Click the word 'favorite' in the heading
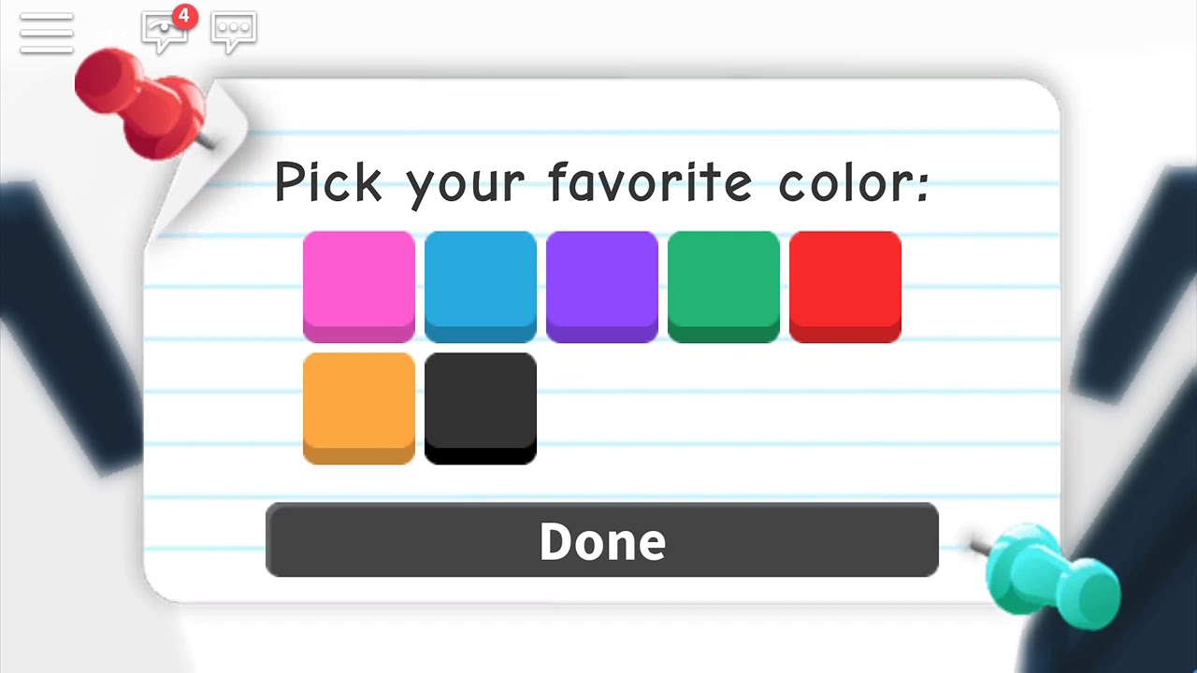1197x673 pixels. click(650, 179)
